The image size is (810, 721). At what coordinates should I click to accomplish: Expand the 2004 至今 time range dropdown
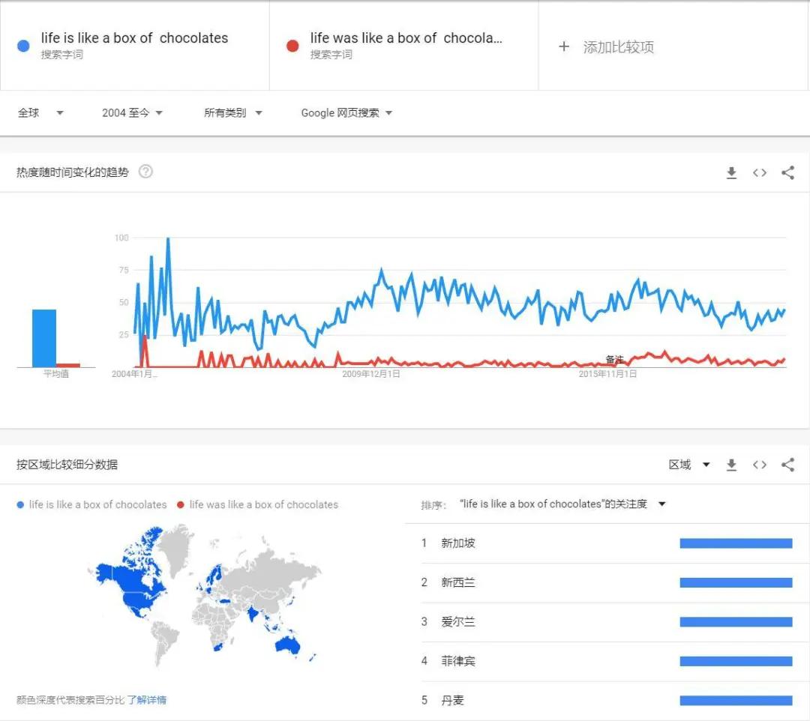(x=132, y=113)
